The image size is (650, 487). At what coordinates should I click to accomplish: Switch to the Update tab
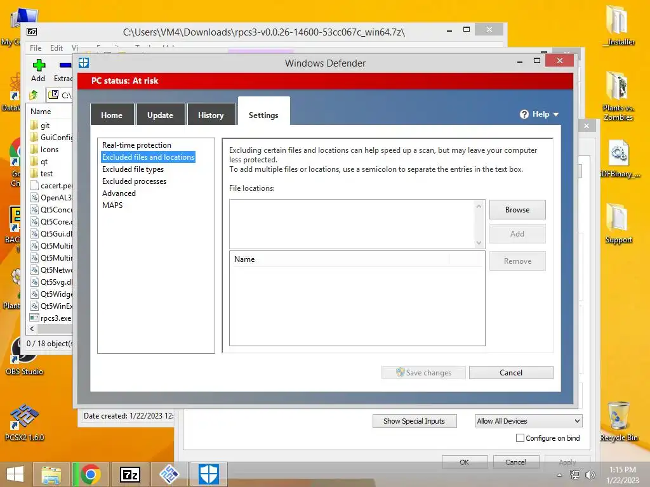[x=160, y=115]
